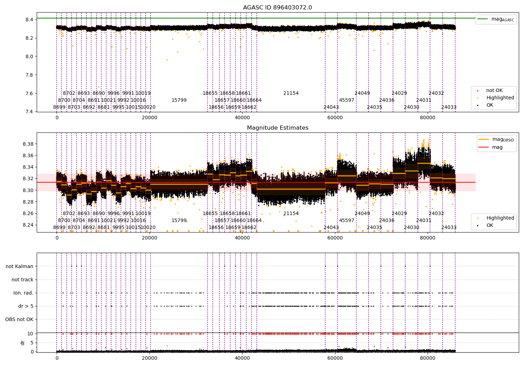
Task: Click the 10 tick on the dr axis
Action: click(31, 334)
